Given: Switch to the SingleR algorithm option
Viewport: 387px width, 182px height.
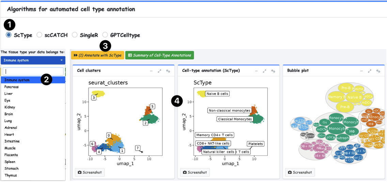Looking at the screenshot, I should pyautogui.click(x=75, y=35).
